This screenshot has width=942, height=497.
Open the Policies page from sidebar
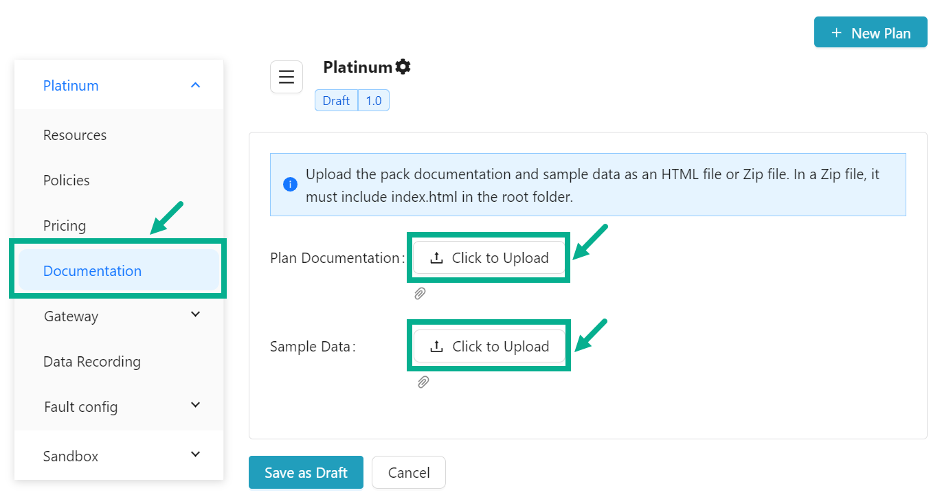66,180
